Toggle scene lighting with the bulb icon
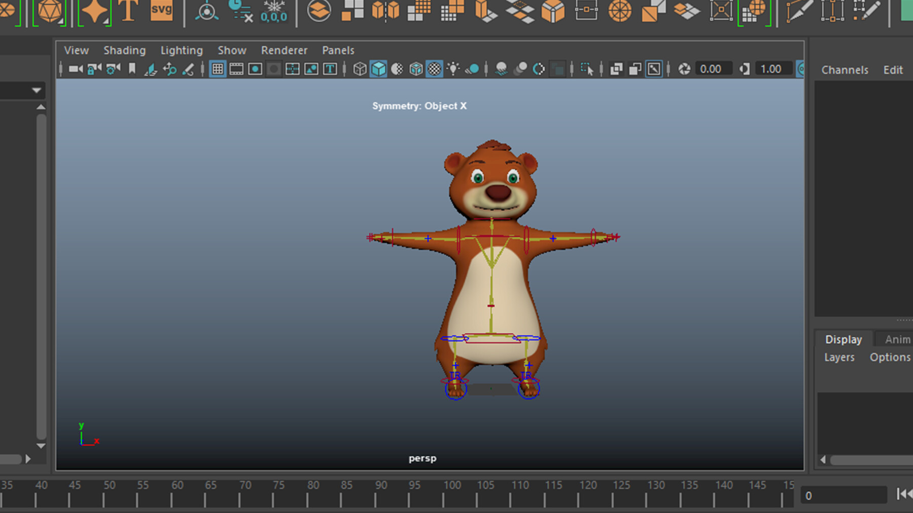The image size is (913, 513). click(x=453, y=69)
